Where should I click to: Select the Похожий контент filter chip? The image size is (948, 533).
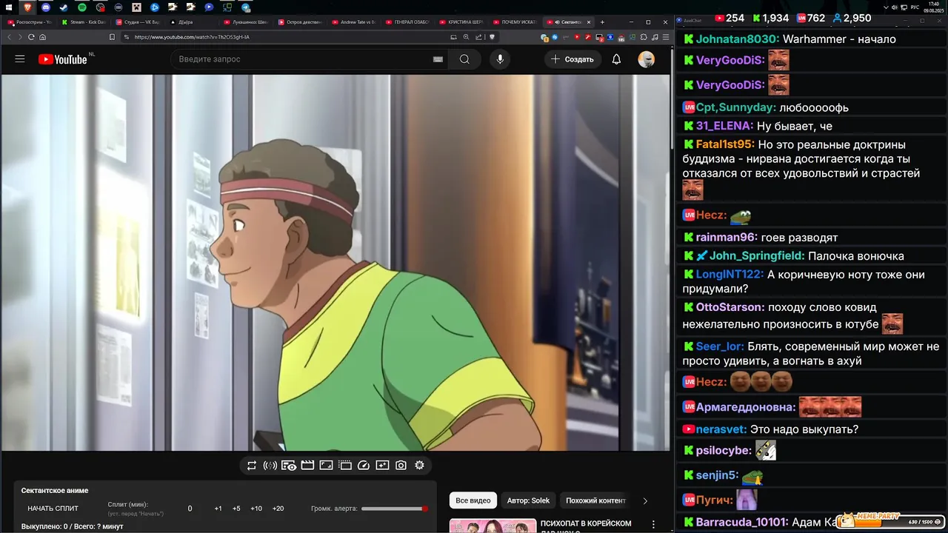(x=595, y=500)
